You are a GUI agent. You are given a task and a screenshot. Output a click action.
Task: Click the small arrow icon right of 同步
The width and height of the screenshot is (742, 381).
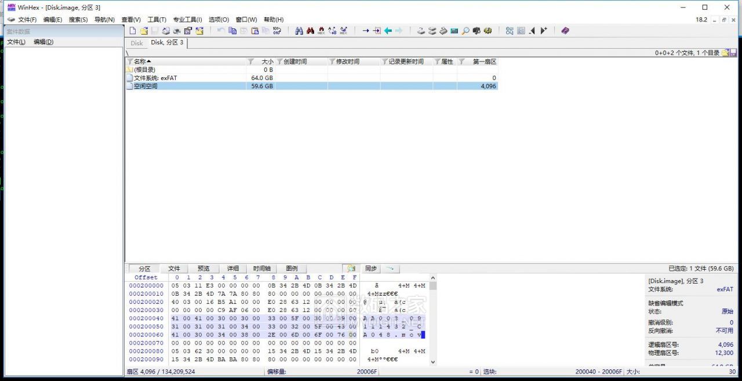point(390,268)
